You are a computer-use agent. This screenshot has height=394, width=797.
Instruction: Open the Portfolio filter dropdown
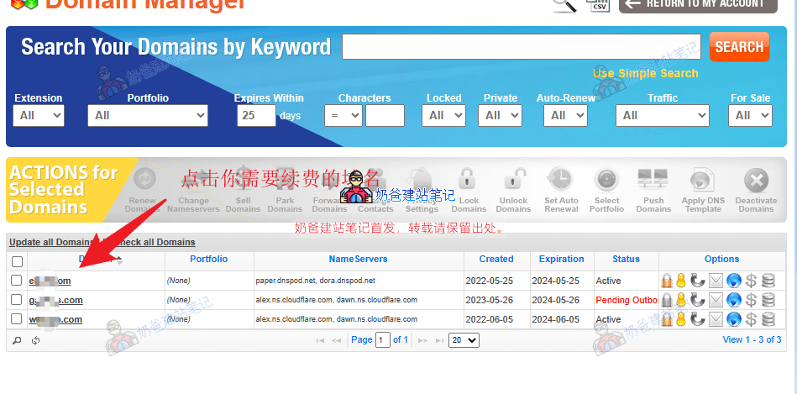[148, 115]
